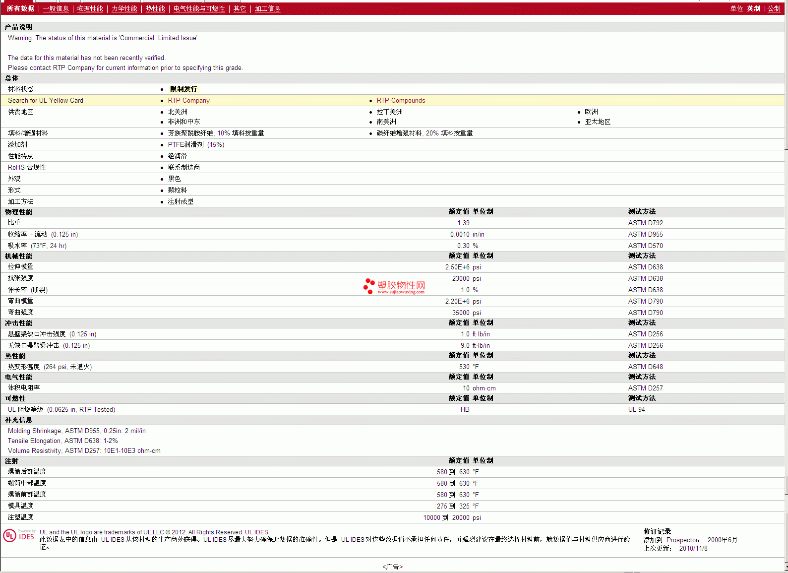Click the 螺筒后部温度 row label
Screen dimensions: 788x573
tap(27, 472)
